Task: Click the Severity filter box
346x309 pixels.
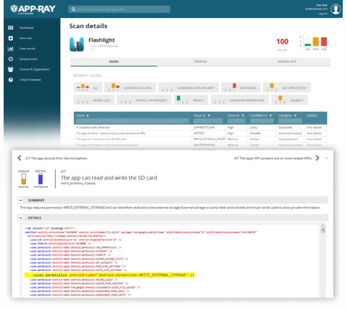Action: coord(236,121)
